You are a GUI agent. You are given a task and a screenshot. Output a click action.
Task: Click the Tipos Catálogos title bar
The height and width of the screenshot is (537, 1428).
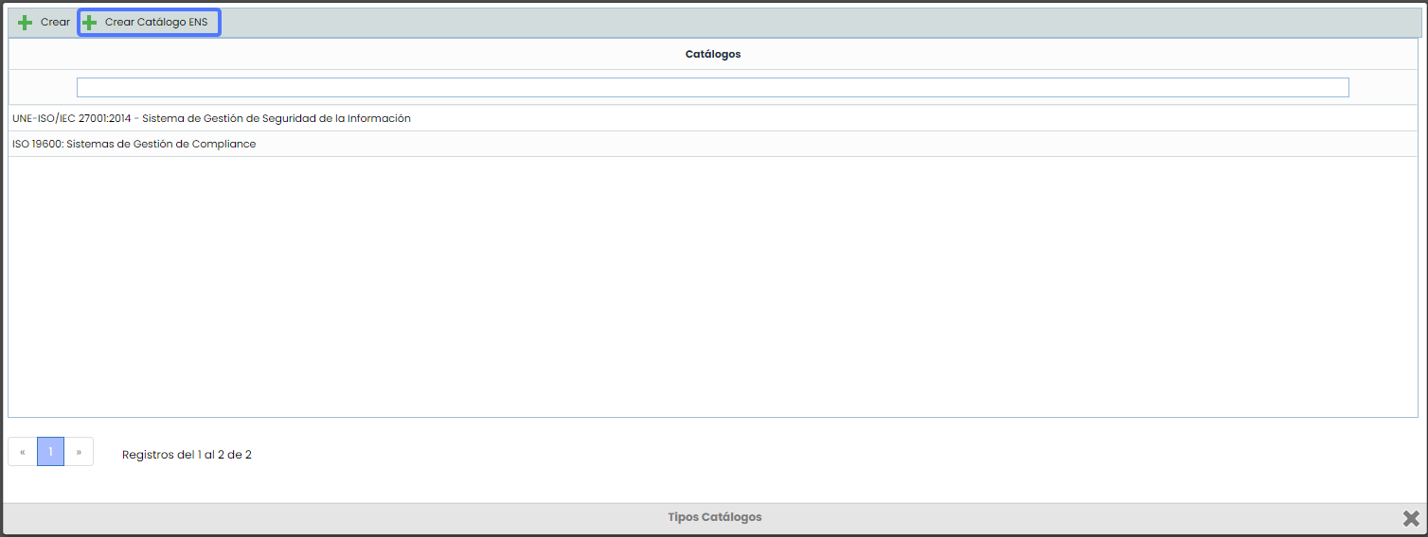pos(714,517)
